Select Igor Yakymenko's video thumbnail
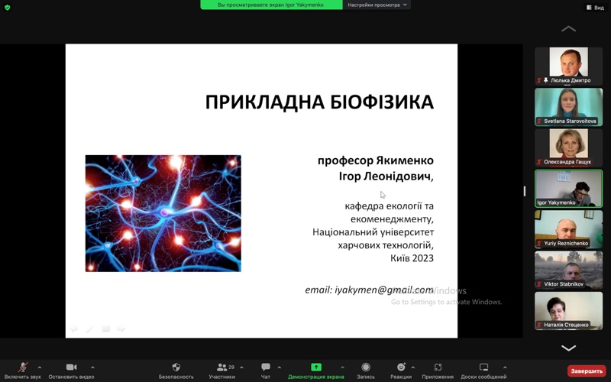 tap(568, 188)
